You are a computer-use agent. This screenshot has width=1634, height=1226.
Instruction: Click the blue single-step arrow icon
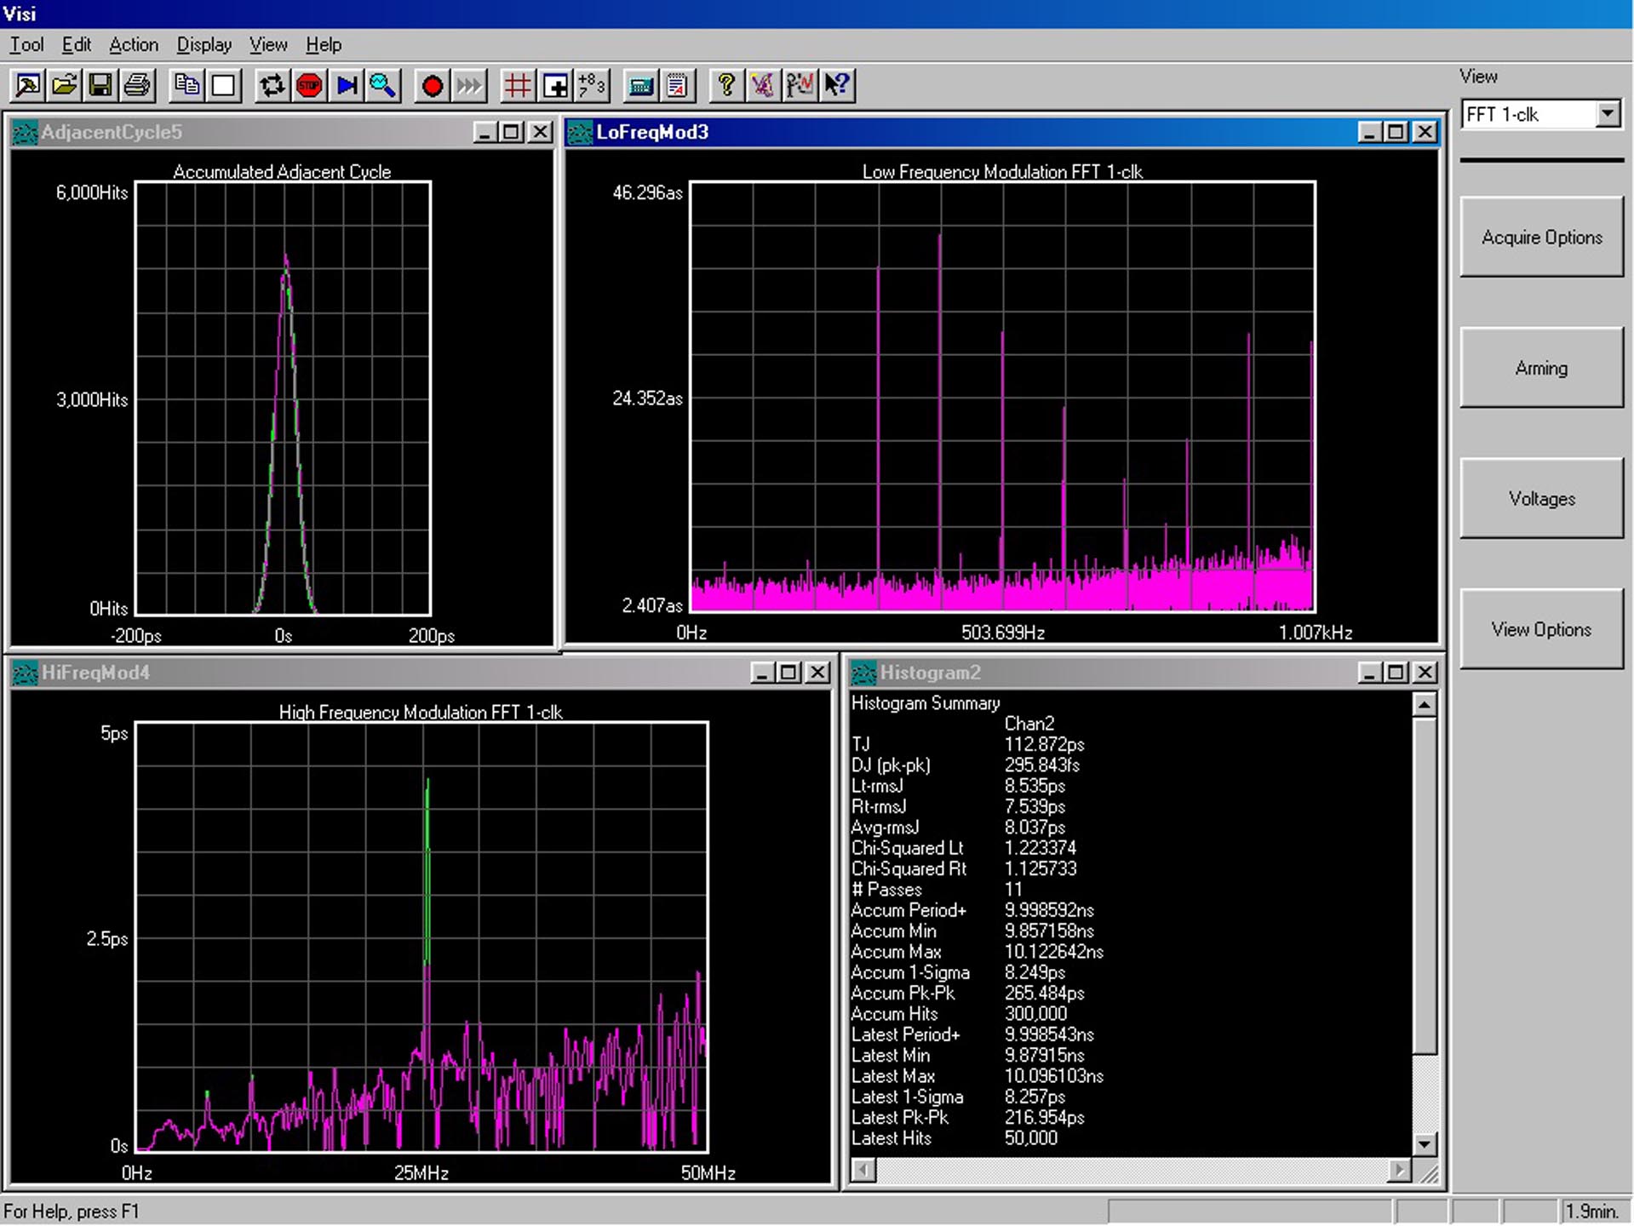(347, 85)
